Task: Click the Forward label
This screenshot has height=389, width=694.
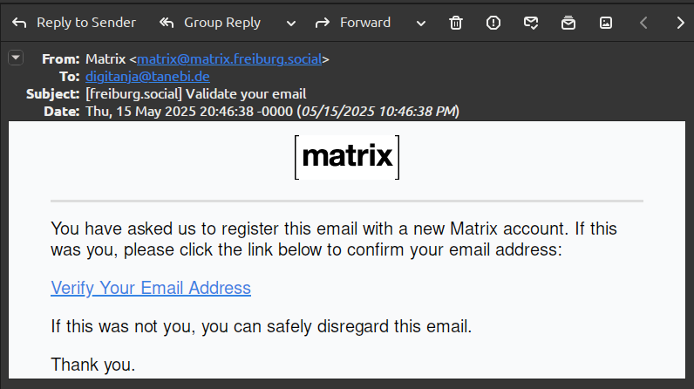Action: 365,23
